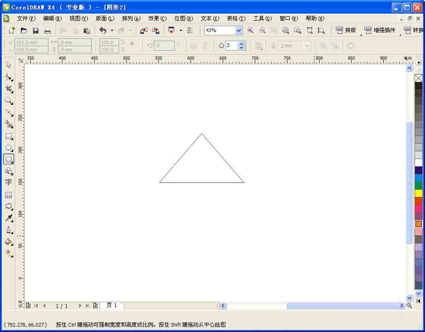Click the Undo icon
Viewport: 425px width, 332px height.
pyautogui.click(x=102, y=30)
